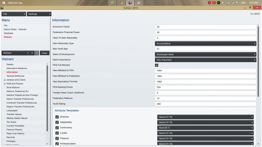Viewport: 262px width, 147px height.
Task: Open the network signal tray icon
Action: pos(232,3)
